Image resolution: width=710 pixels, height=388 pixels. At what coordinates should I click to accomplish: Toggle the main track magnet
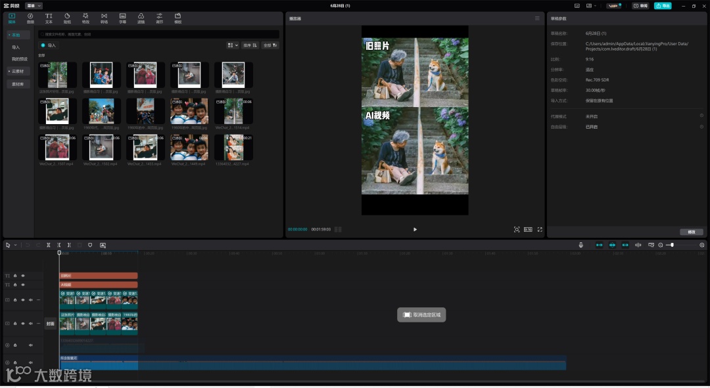[599, 245]
